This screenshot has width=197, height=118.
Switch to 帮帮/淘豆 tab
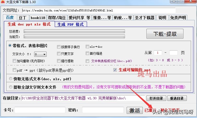click(x=57, y=18)
